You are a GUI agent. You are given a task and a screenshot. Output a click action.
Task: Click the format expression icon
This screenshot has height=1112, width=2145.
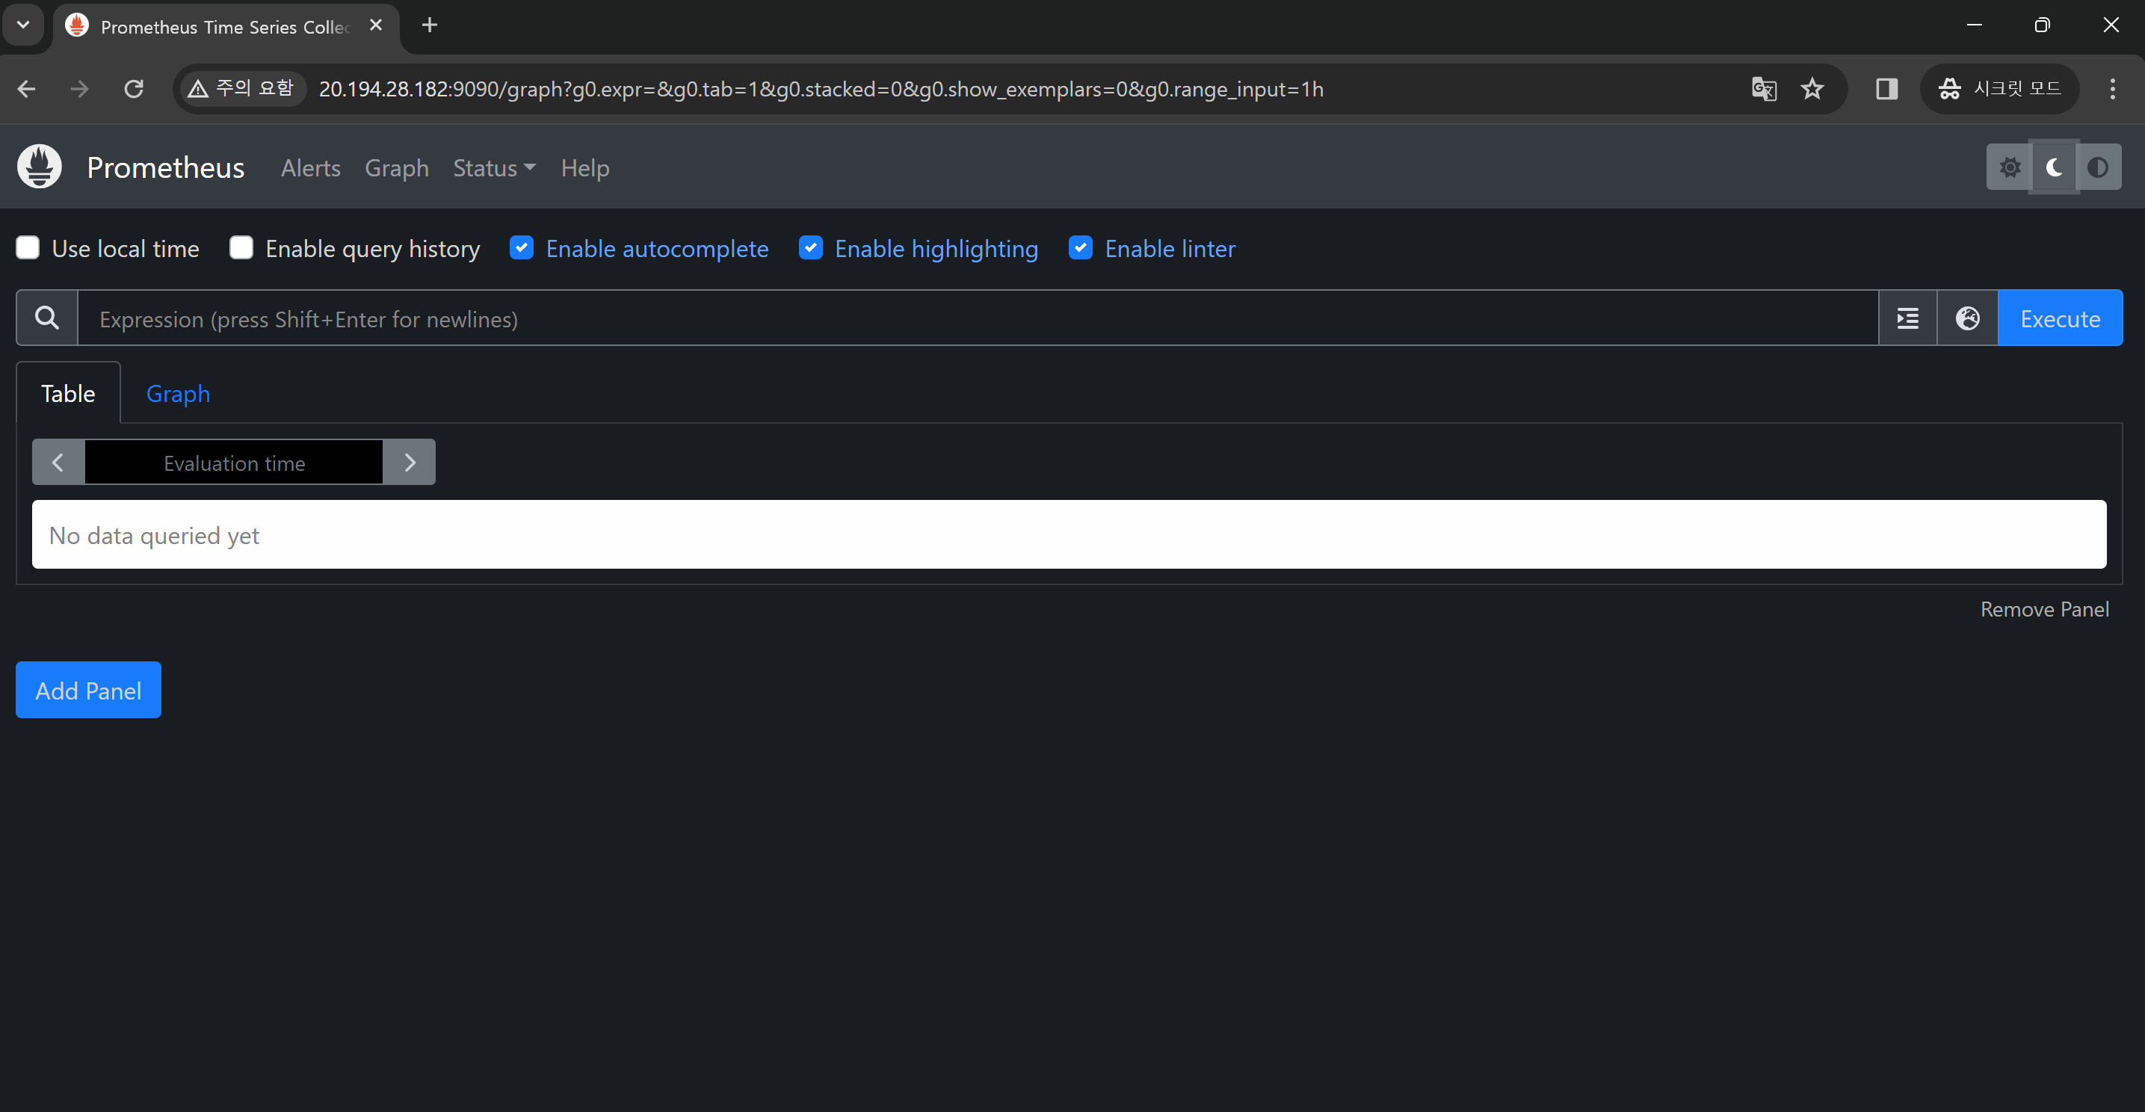tap(1907, 318)
